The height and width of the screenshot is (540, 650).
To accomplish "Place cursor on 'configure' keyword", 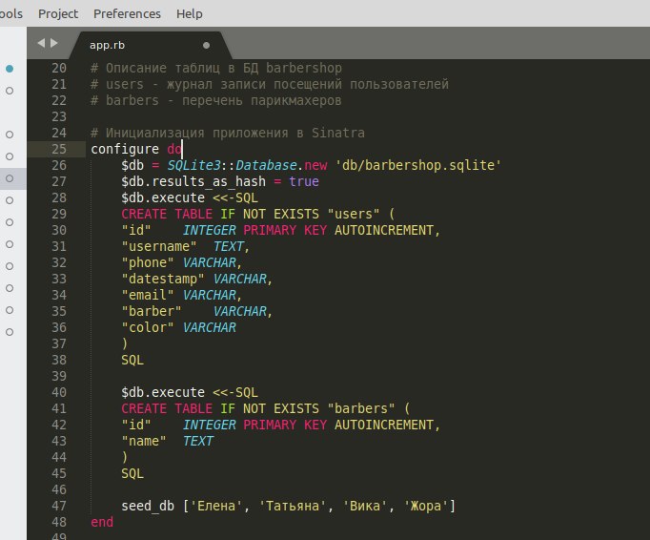I will pyautogui.click(x=125, y=150).
